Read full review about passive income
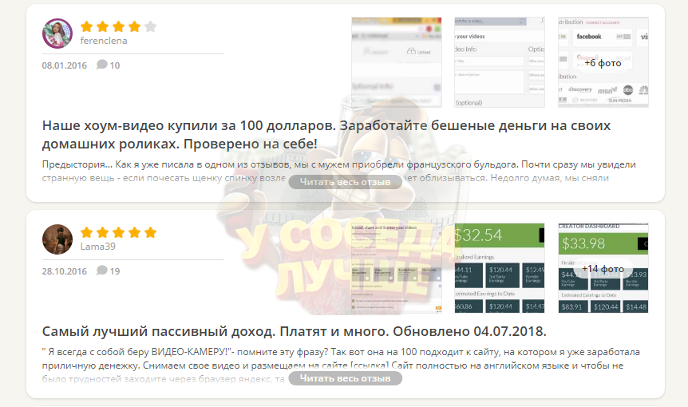Screen dimensions: 688x407 (345, 378)
